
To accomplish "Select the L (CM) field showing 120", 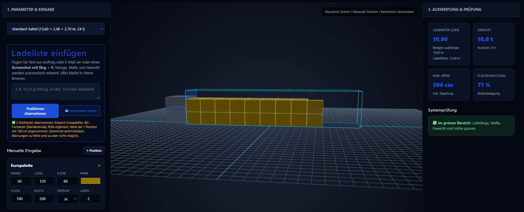I will [x=44, y=181].
